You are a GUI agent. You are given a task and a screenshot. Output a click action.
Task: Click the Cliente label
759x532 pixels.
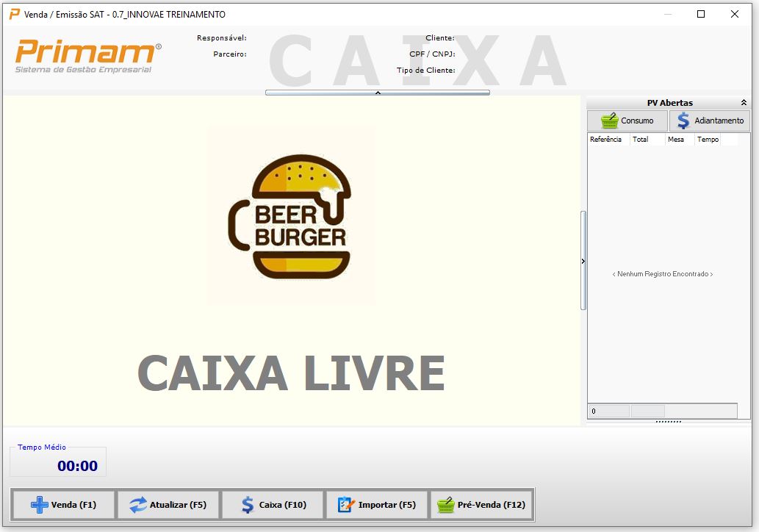click(x=440, y=37)
